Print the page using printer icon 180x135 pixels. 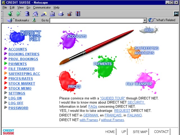pos(61,14)
